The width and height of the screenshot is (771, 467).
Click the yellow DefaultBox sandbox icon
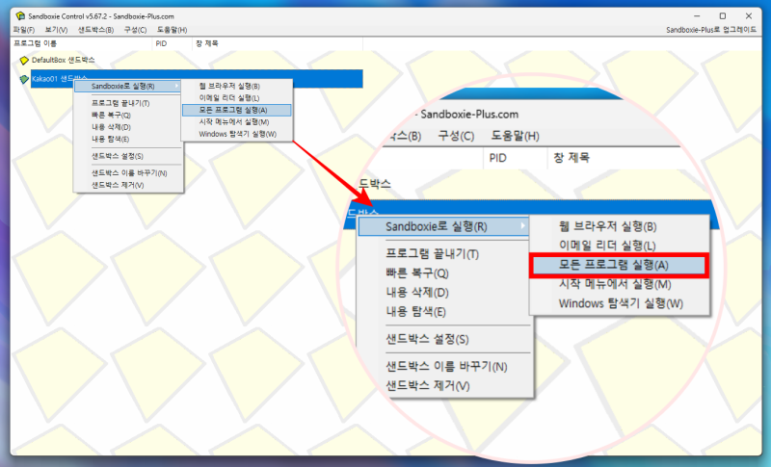tap(23, 61)
